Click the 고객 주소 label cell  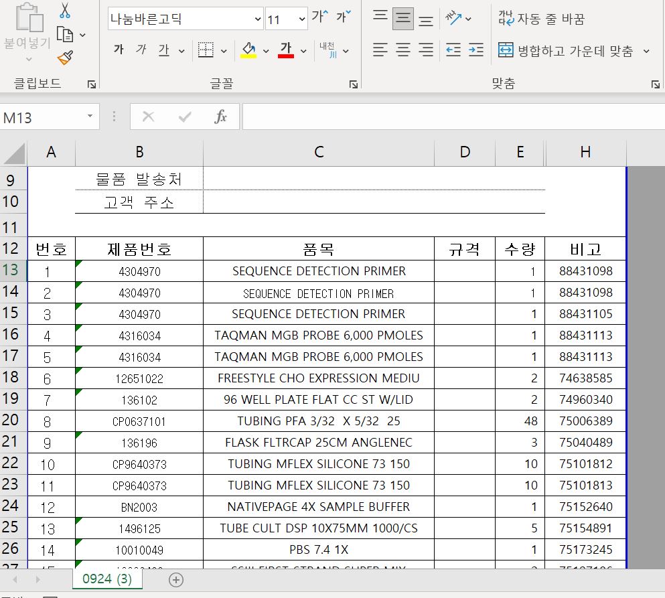pos(139,202)
